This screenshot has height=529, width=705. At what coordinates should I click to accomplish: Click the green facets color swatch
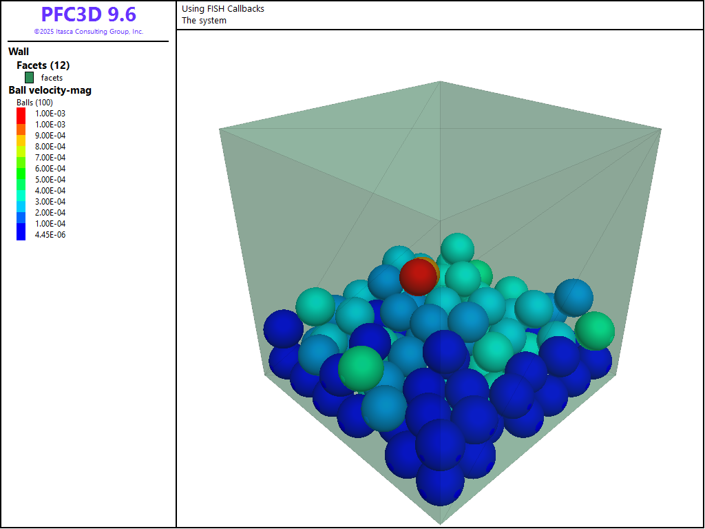30,78
